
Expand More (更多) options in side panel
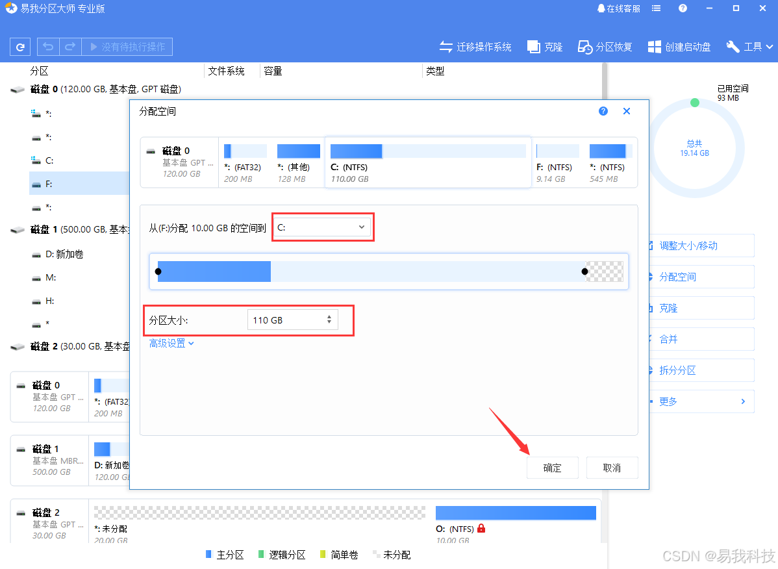point(701,401)
